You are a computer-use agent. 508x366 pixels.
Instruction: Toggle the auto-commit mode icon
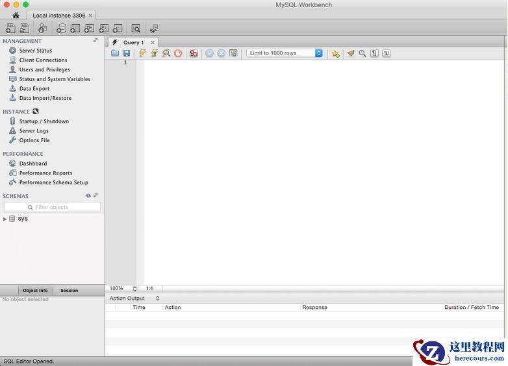(x=233, y=53)
